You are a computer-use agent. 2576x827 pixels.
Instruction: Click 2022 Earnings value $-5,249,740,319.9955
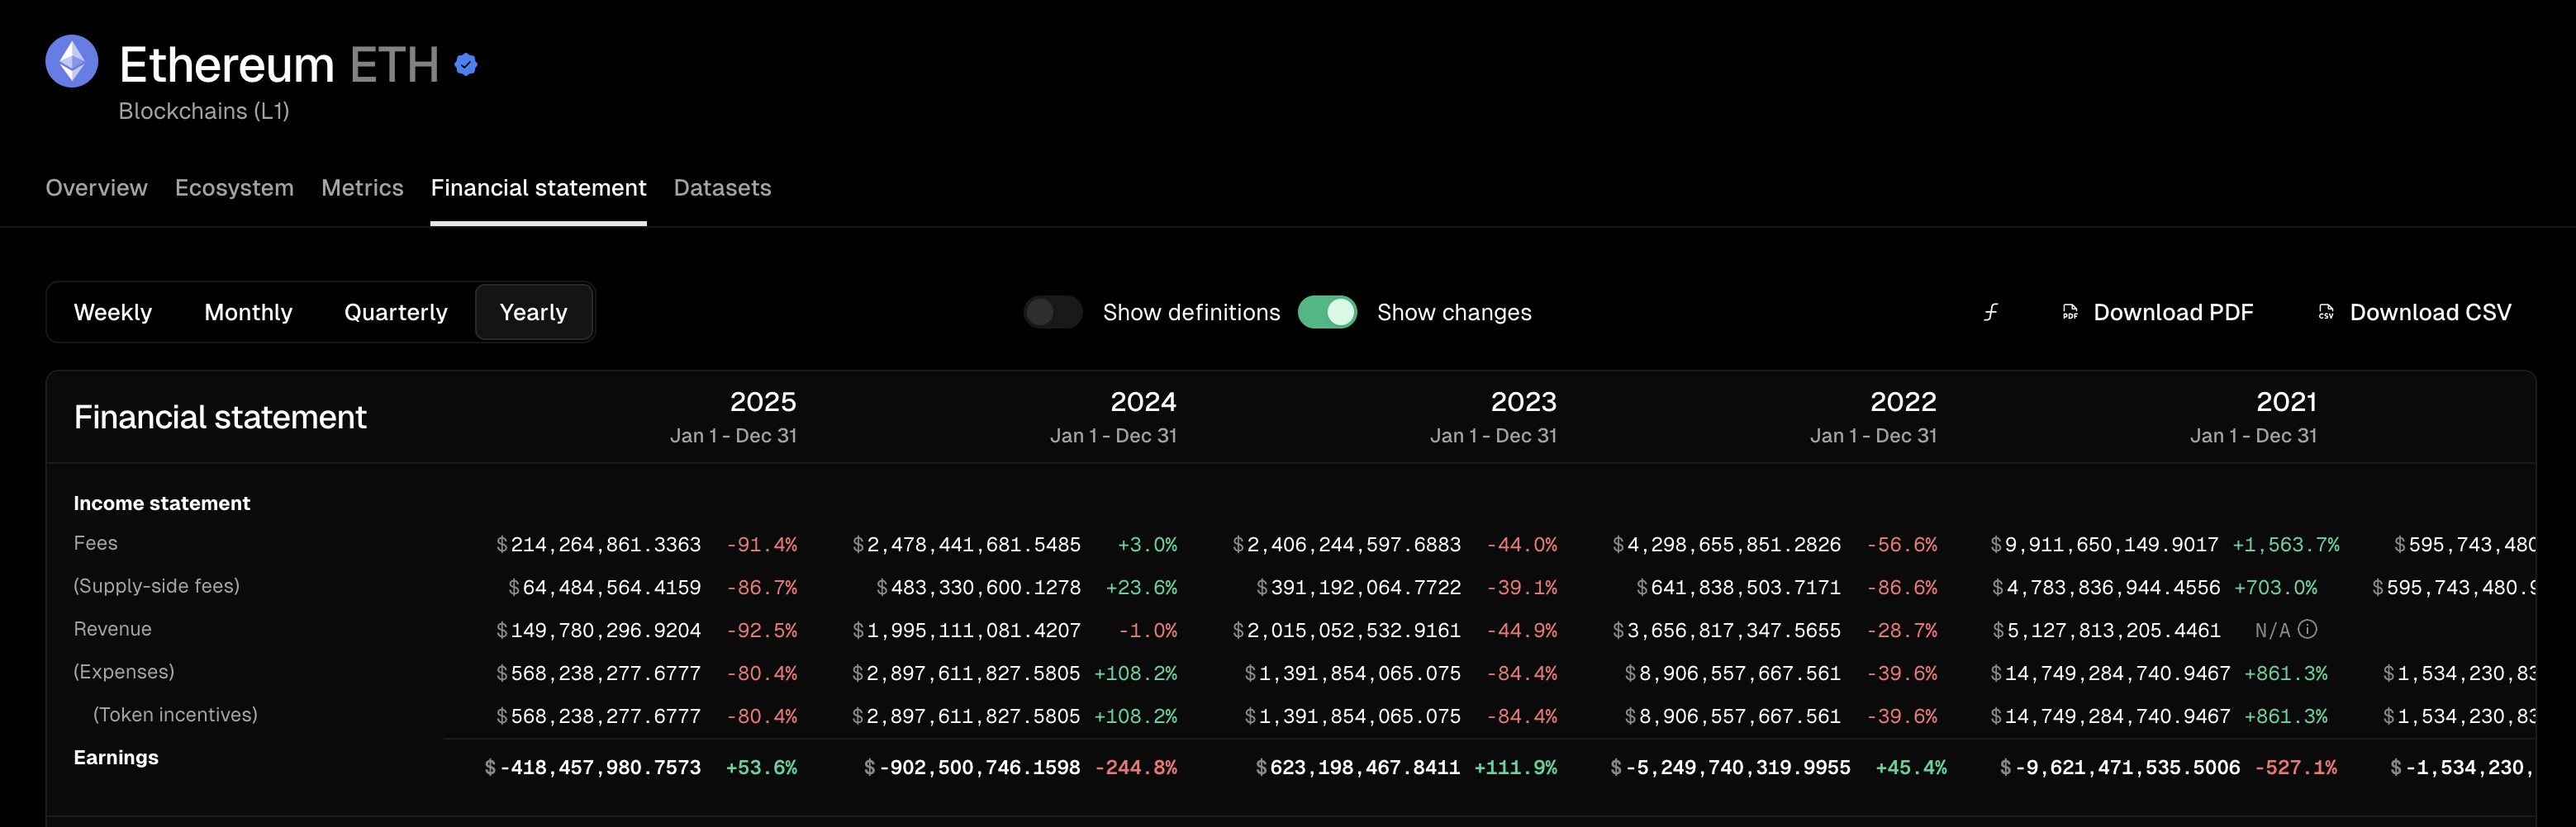tap(1730, 767)
